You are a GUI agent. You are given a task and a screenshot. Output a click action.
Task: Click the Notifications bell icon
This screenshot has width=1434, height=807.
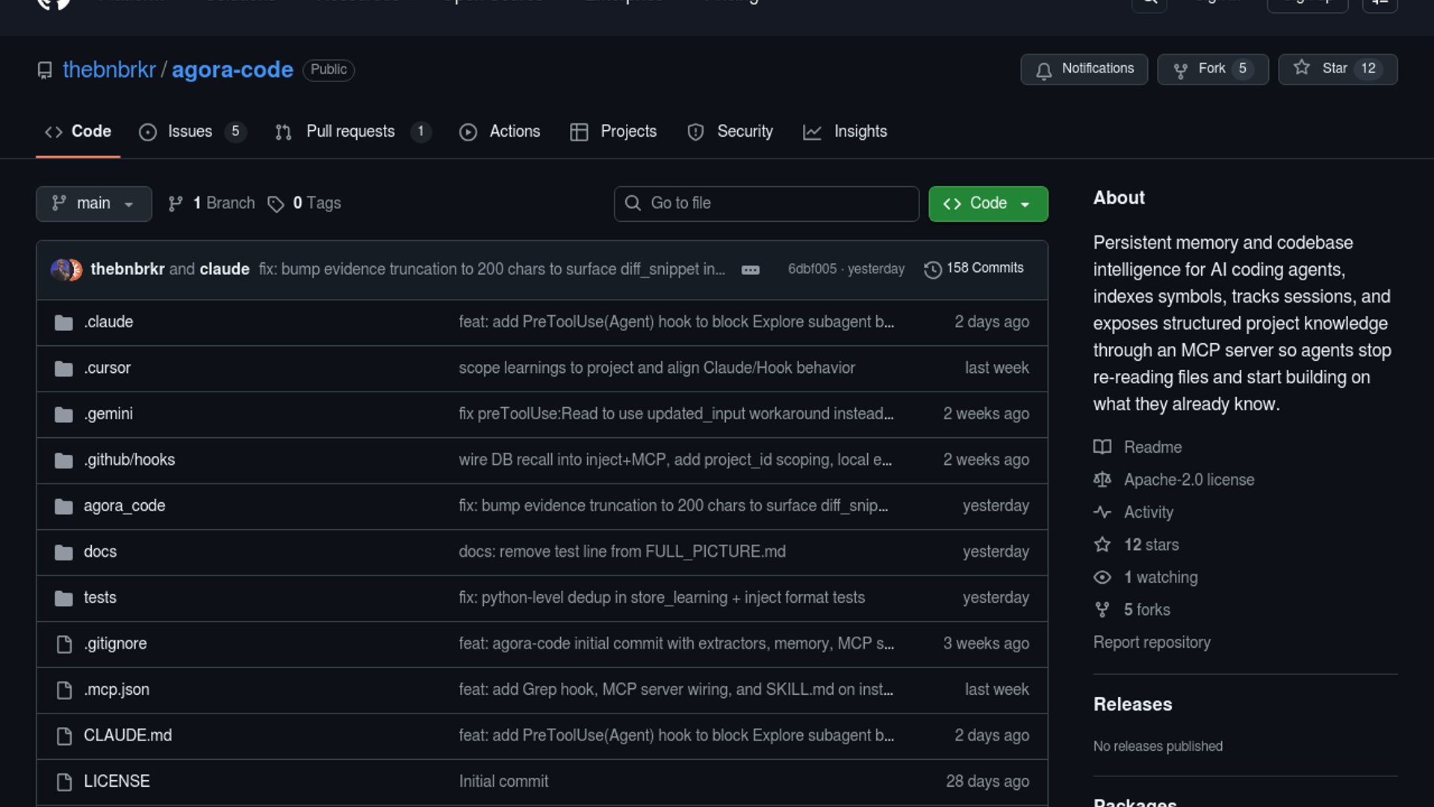pos(1043,70)
